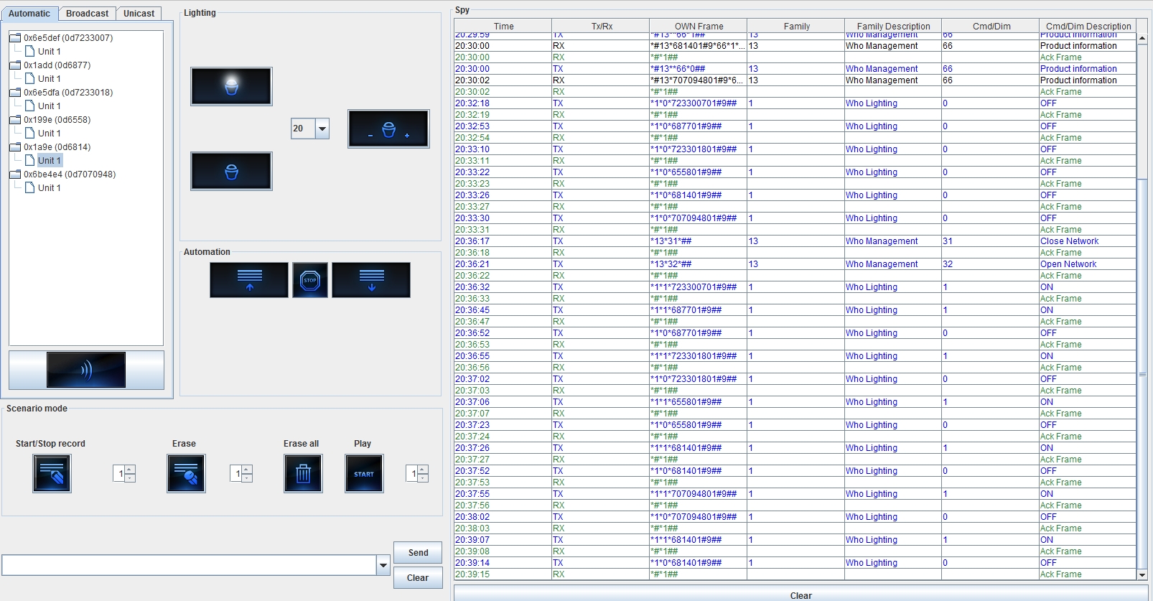The width and height of the screenshot is (1153, 601).
Task: Select folder icon of 0x1a9e device
Action: coord(15,146)
